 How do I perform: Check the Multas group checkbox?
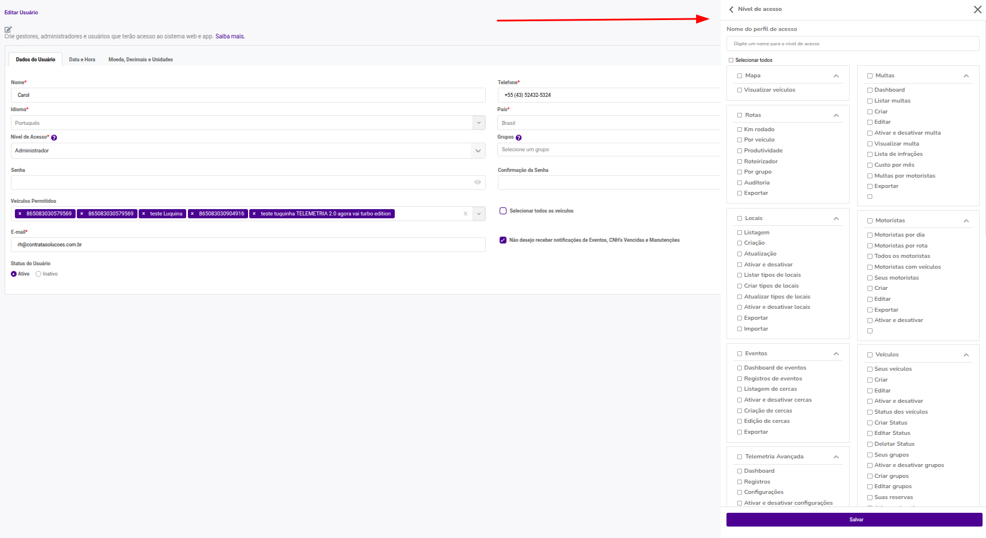[x=870, y=76]
